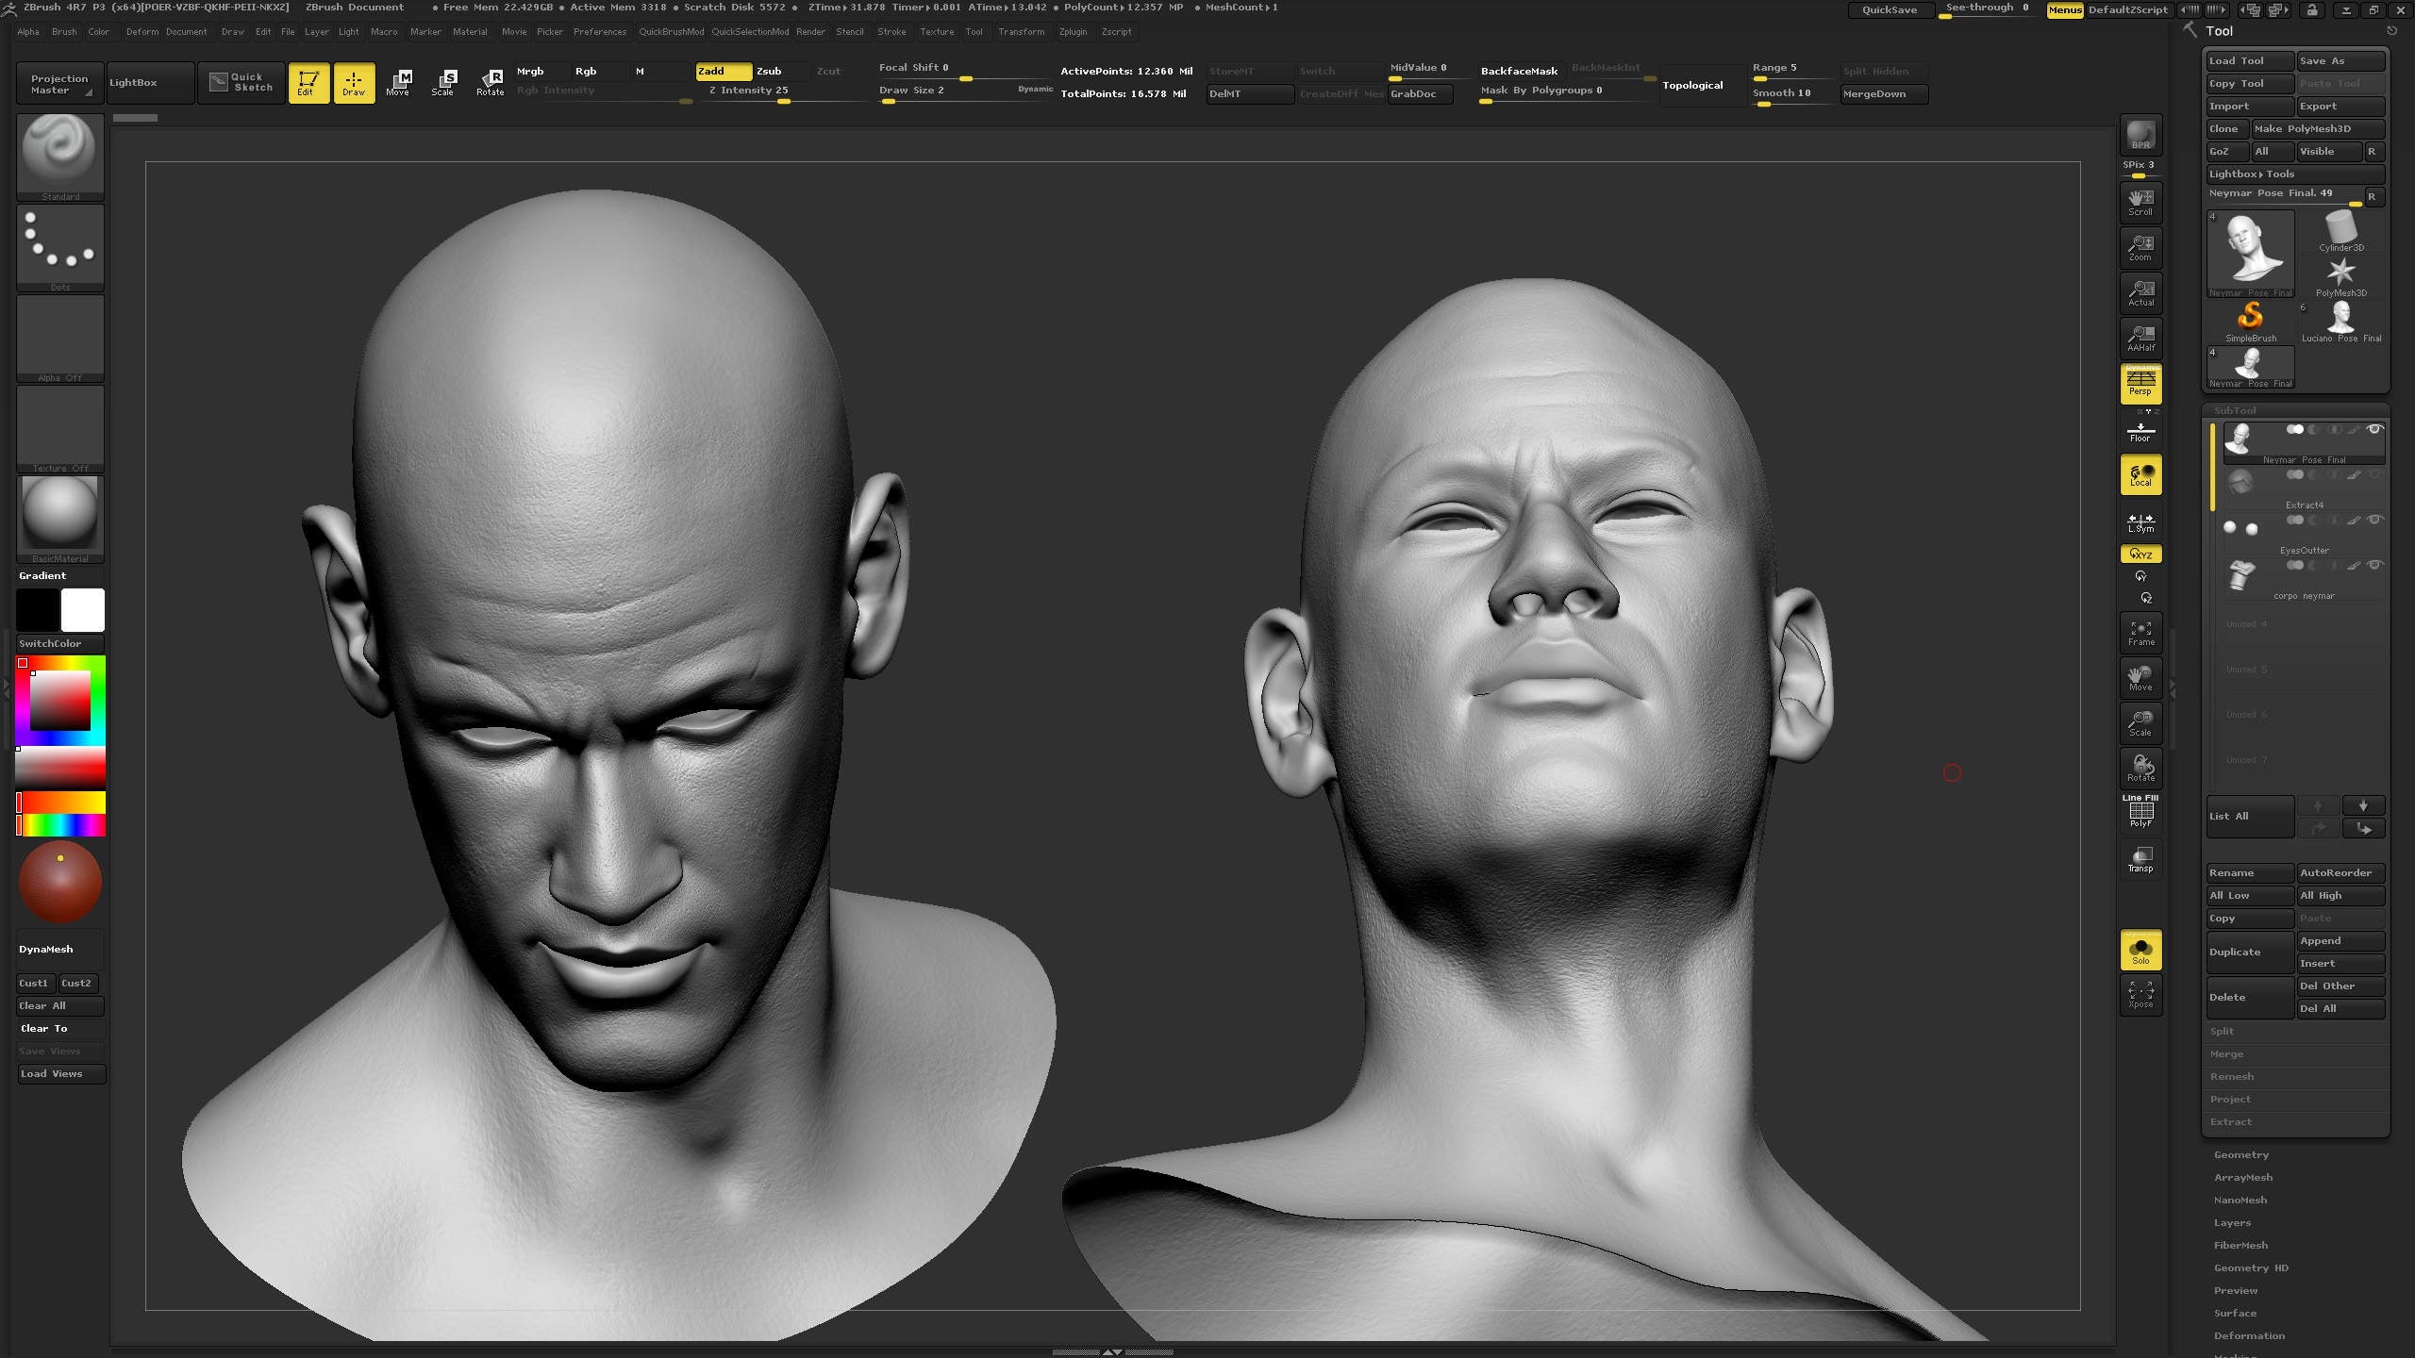The image size is (2415, 1358).
Task: Expand the ArrayMesh sub-palette
Action: pyautogui.click(x=2243, y=1177)
